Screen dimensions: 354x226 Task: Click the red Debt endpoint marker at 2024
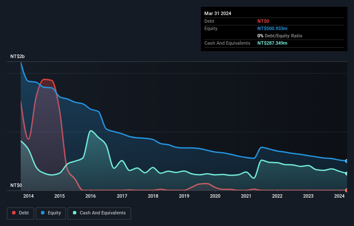pyautogui.click(x=347, y=190)
